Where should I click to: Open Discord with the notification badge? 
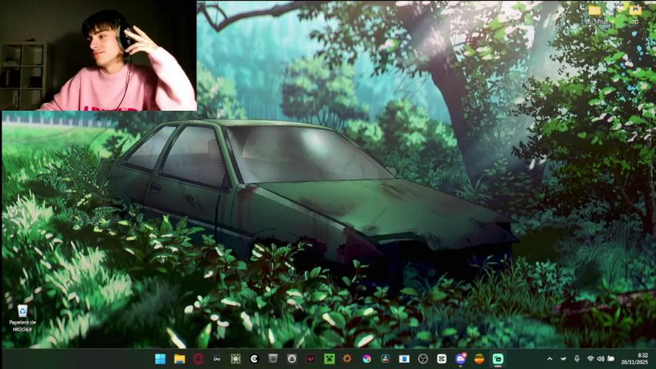point(460,359)
